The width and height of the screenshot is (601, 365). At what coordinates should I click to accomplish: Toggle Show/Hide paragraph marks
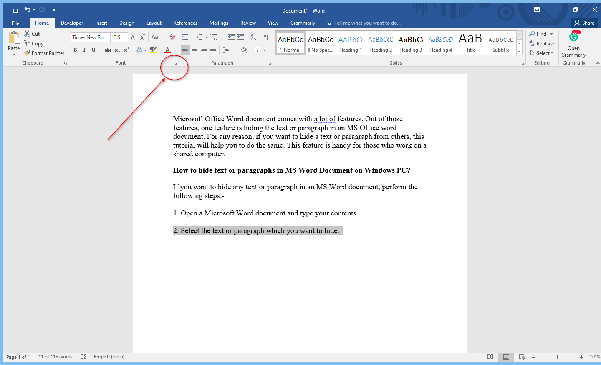[x=266, y=37]
